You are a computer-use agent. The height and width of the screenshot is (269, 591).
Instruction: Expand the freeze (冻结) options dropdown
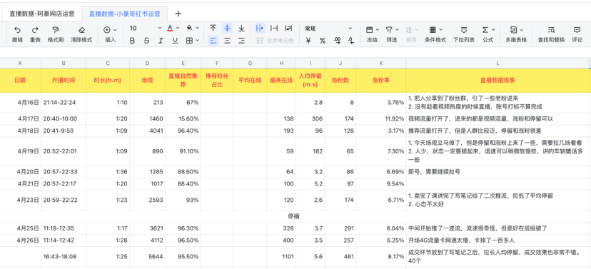tap(378, 29)
